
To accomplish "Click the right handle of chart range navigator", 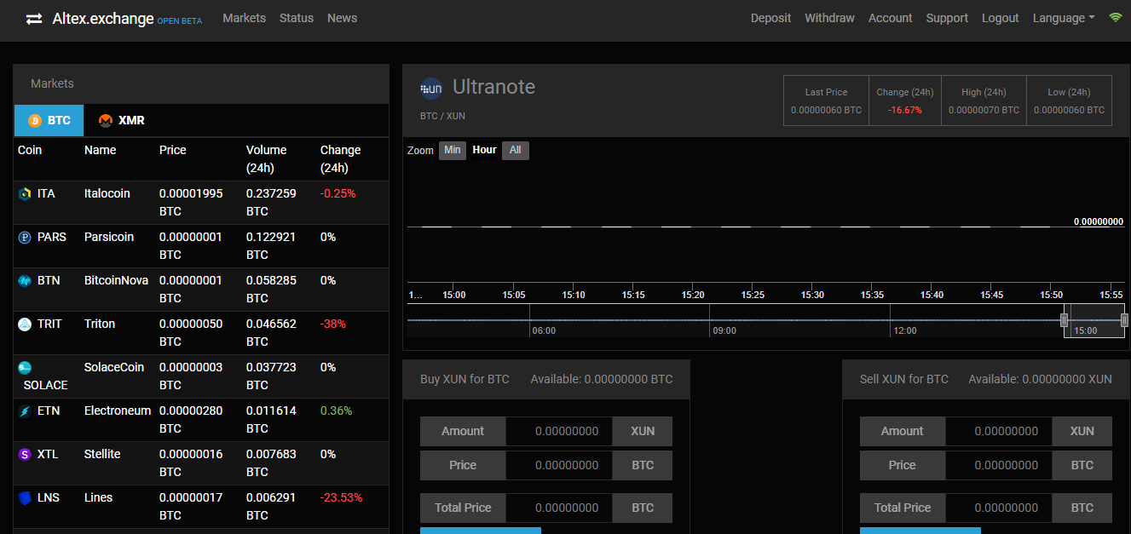I will (1124, 320).
